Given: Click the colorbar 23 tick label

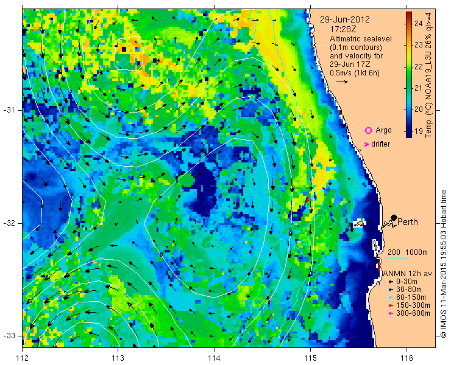Looking at the screenshot, I should (418, 45).
